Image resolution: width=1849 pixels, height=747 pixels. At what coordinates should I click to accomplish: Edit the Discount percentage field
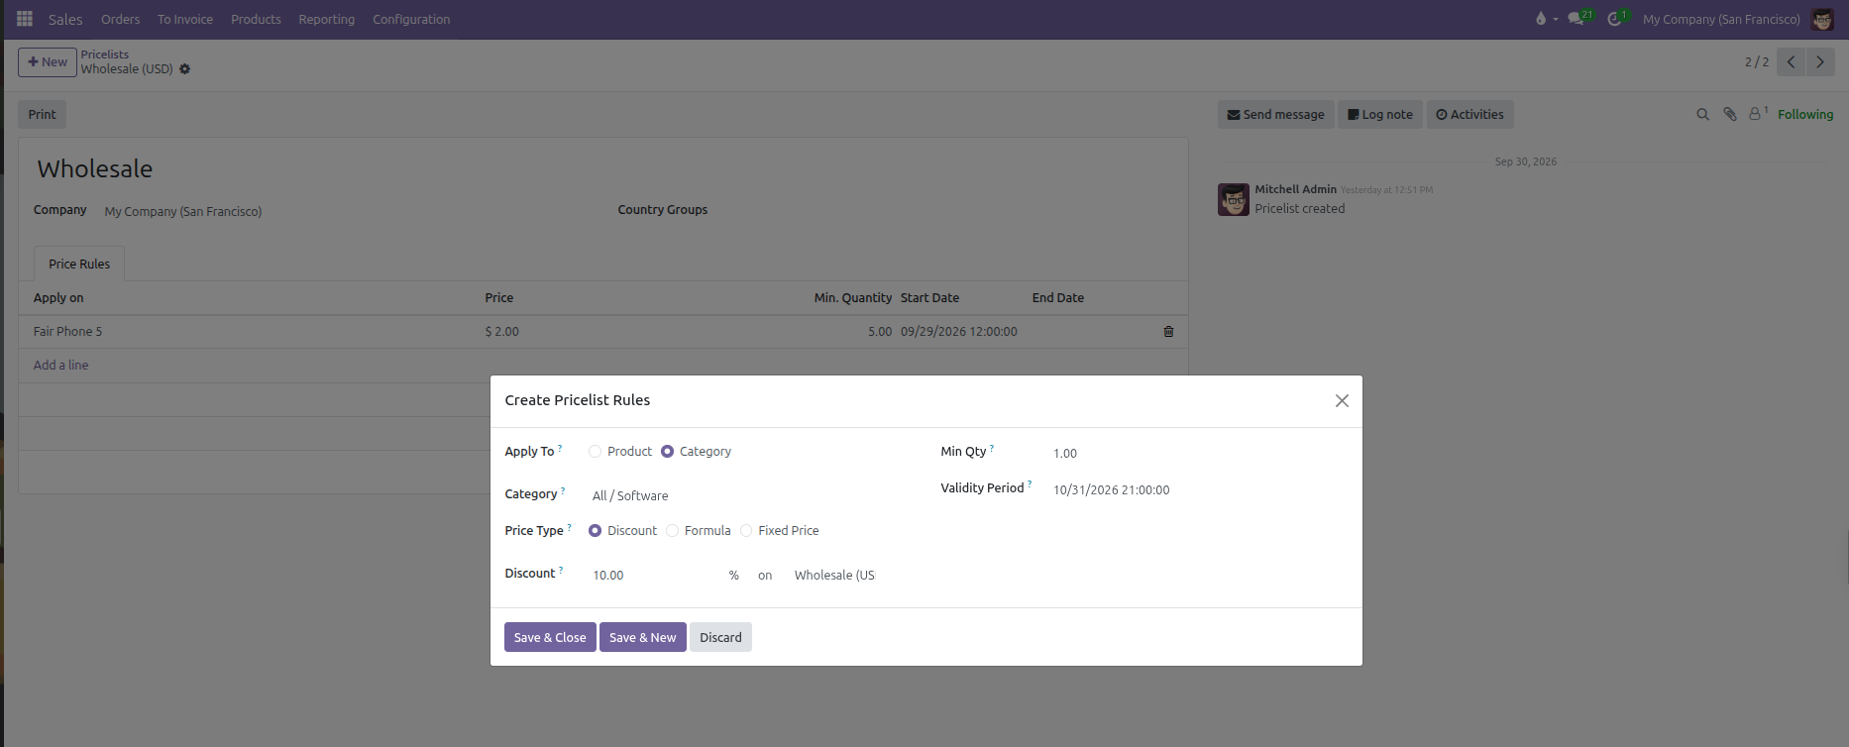pos(657,576)
